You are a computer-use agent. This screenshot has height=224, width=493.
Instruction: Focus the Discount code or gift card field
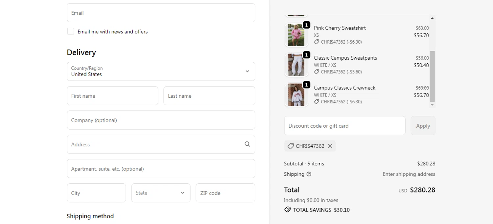(x=345, y=126)
